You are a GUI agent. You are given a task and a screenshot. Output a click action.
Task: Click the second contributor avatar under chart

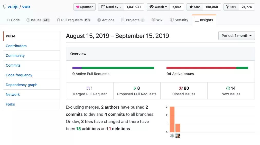(x=178, y=136)
